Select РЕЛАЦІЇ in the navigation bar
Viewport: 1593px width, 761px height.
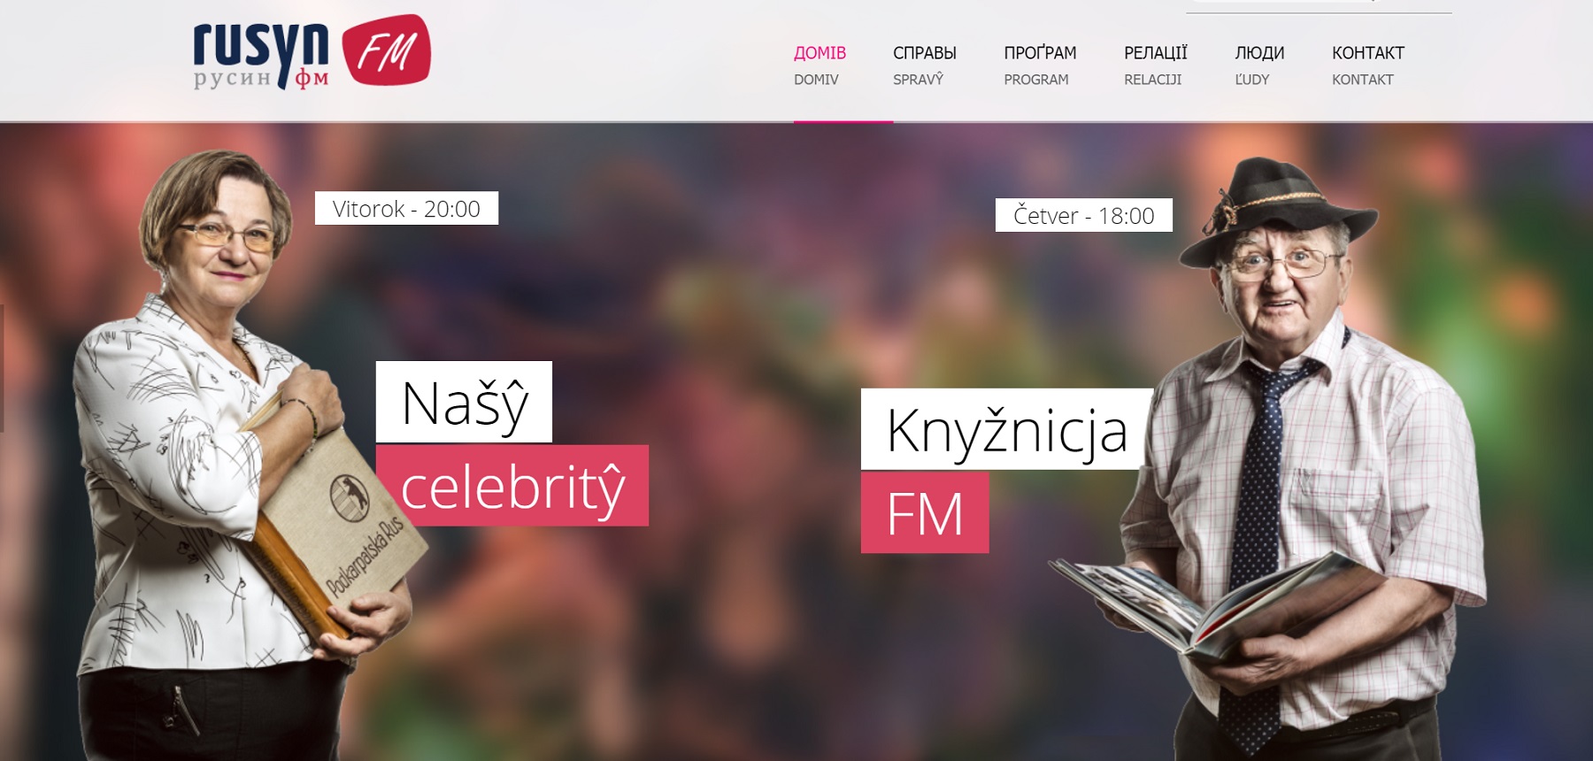1155,65
